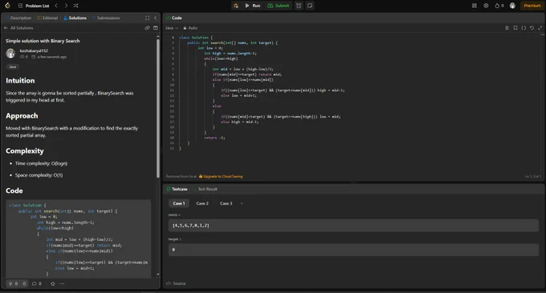Click the 'Approach' heading
This screenshot has width=546, height=293.
click(x=22, y=115)
